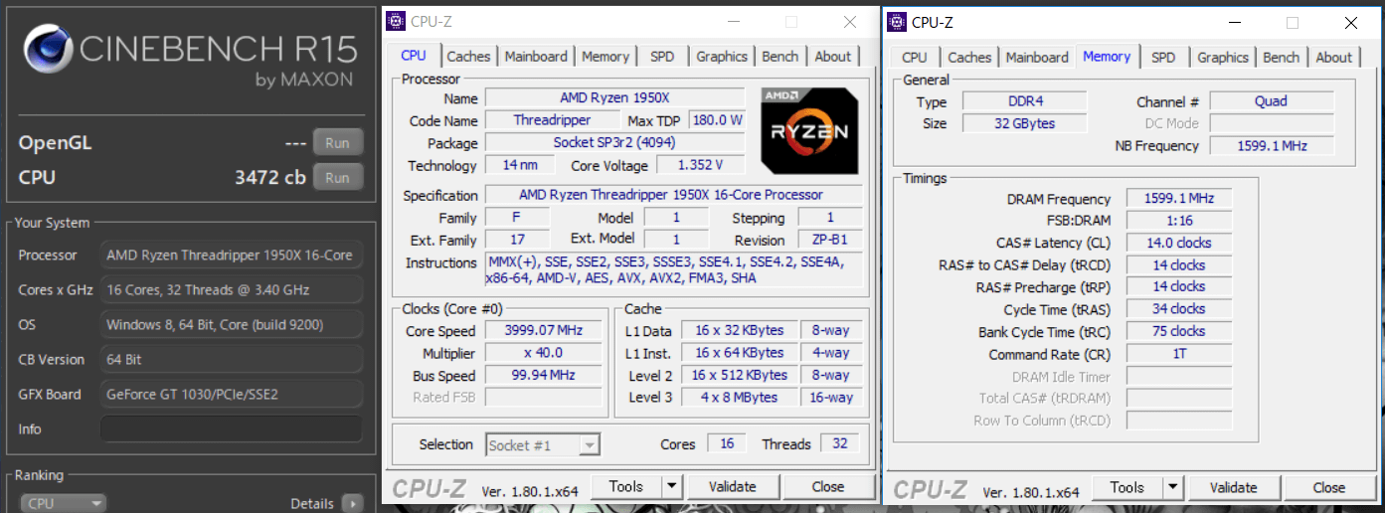Click Tools button in right CPU-Z window
This screenshot has width=1385, height=513.
coord(1127,488)
